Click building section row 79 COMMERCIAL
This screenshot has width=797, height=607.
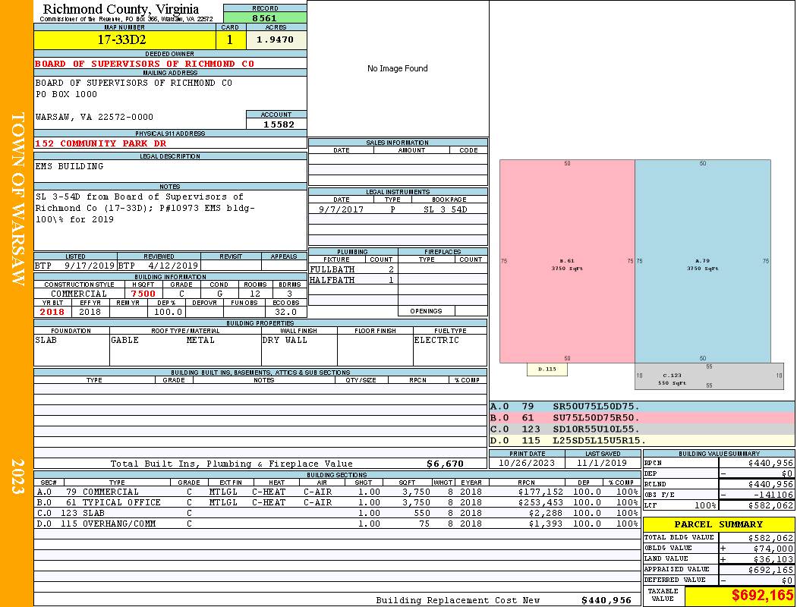click(x=336, y=492)
